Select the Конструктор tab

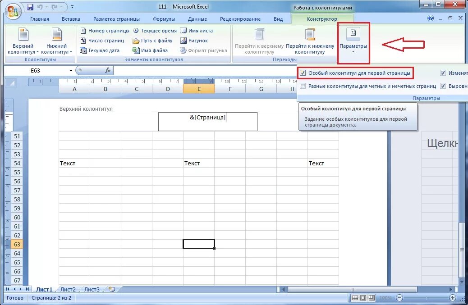(x=322, y=19)
